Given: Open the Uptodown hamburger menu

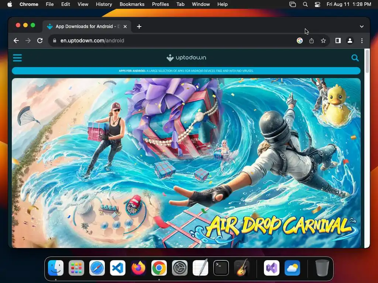Looking at the screenshot, I should (x=17, y=58).
